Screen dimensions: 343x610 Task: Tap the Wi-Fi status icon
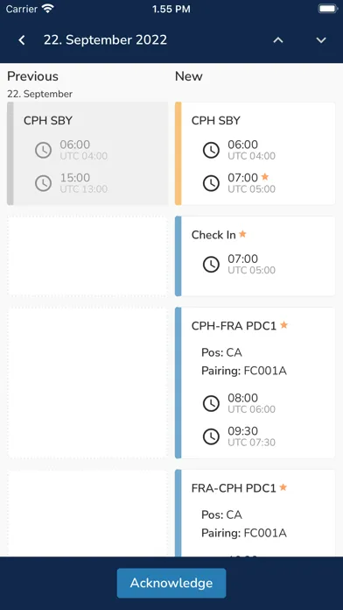click(x=48, y=9)
